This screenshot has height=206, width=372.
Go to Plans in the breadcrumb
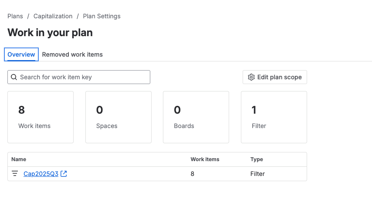pyautogui.click(x=15, y=16)
